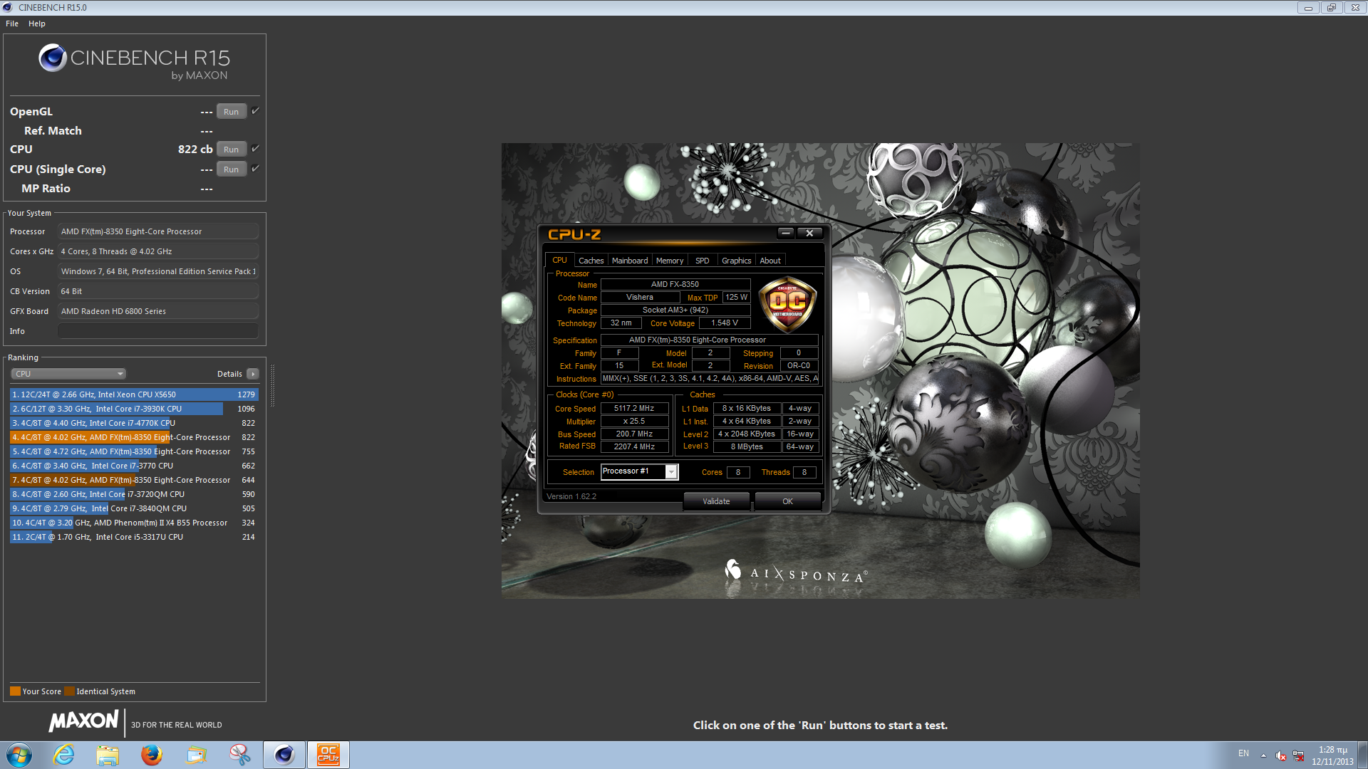Click the Gigabyte OC motherboard logo

tap(787, 305)
